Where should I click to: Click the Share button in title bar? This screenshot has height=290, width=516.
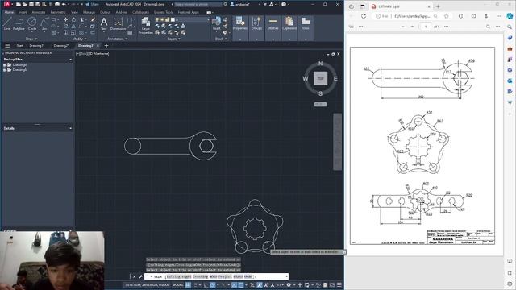[x=92, y=4]
